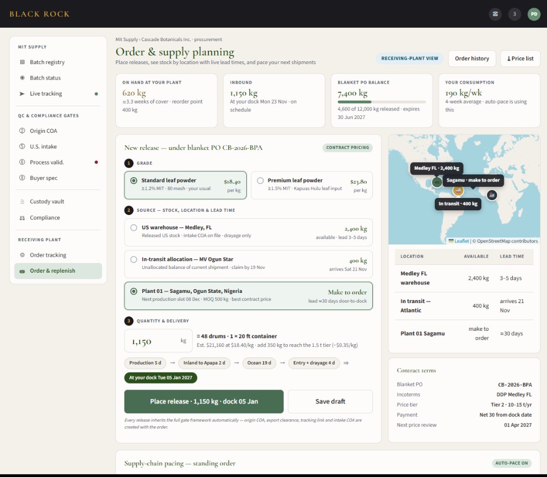Click the In transit · 400 kg map label

pyautogui.click(x=458, y=204)
